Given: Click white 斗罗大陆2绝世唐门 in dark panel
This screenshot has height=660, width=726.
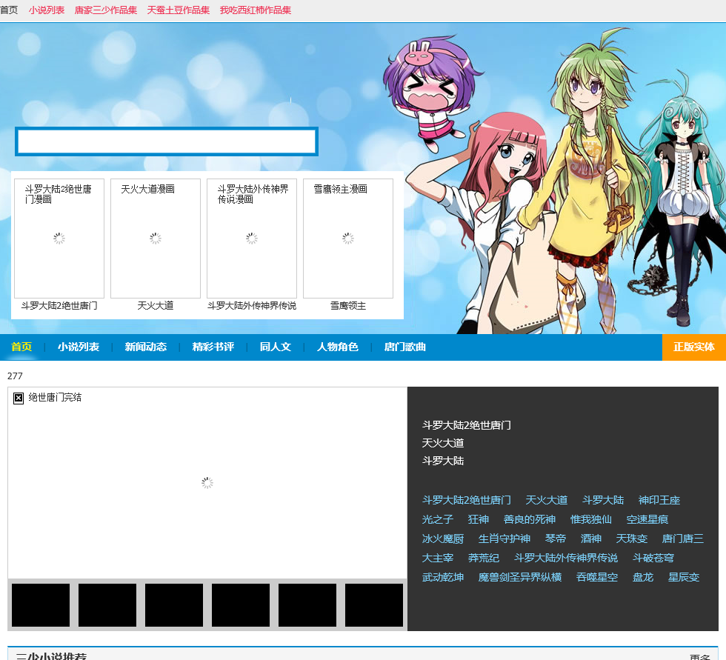Looking at the screenshot, I should 466,425.
